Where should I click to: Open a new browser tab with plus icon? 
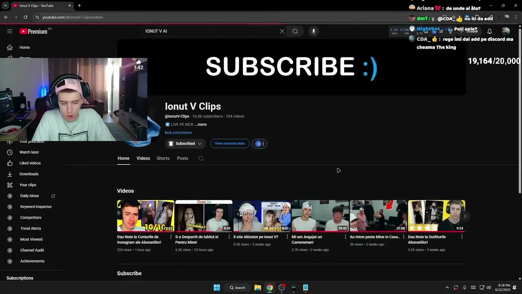[79, 6]
